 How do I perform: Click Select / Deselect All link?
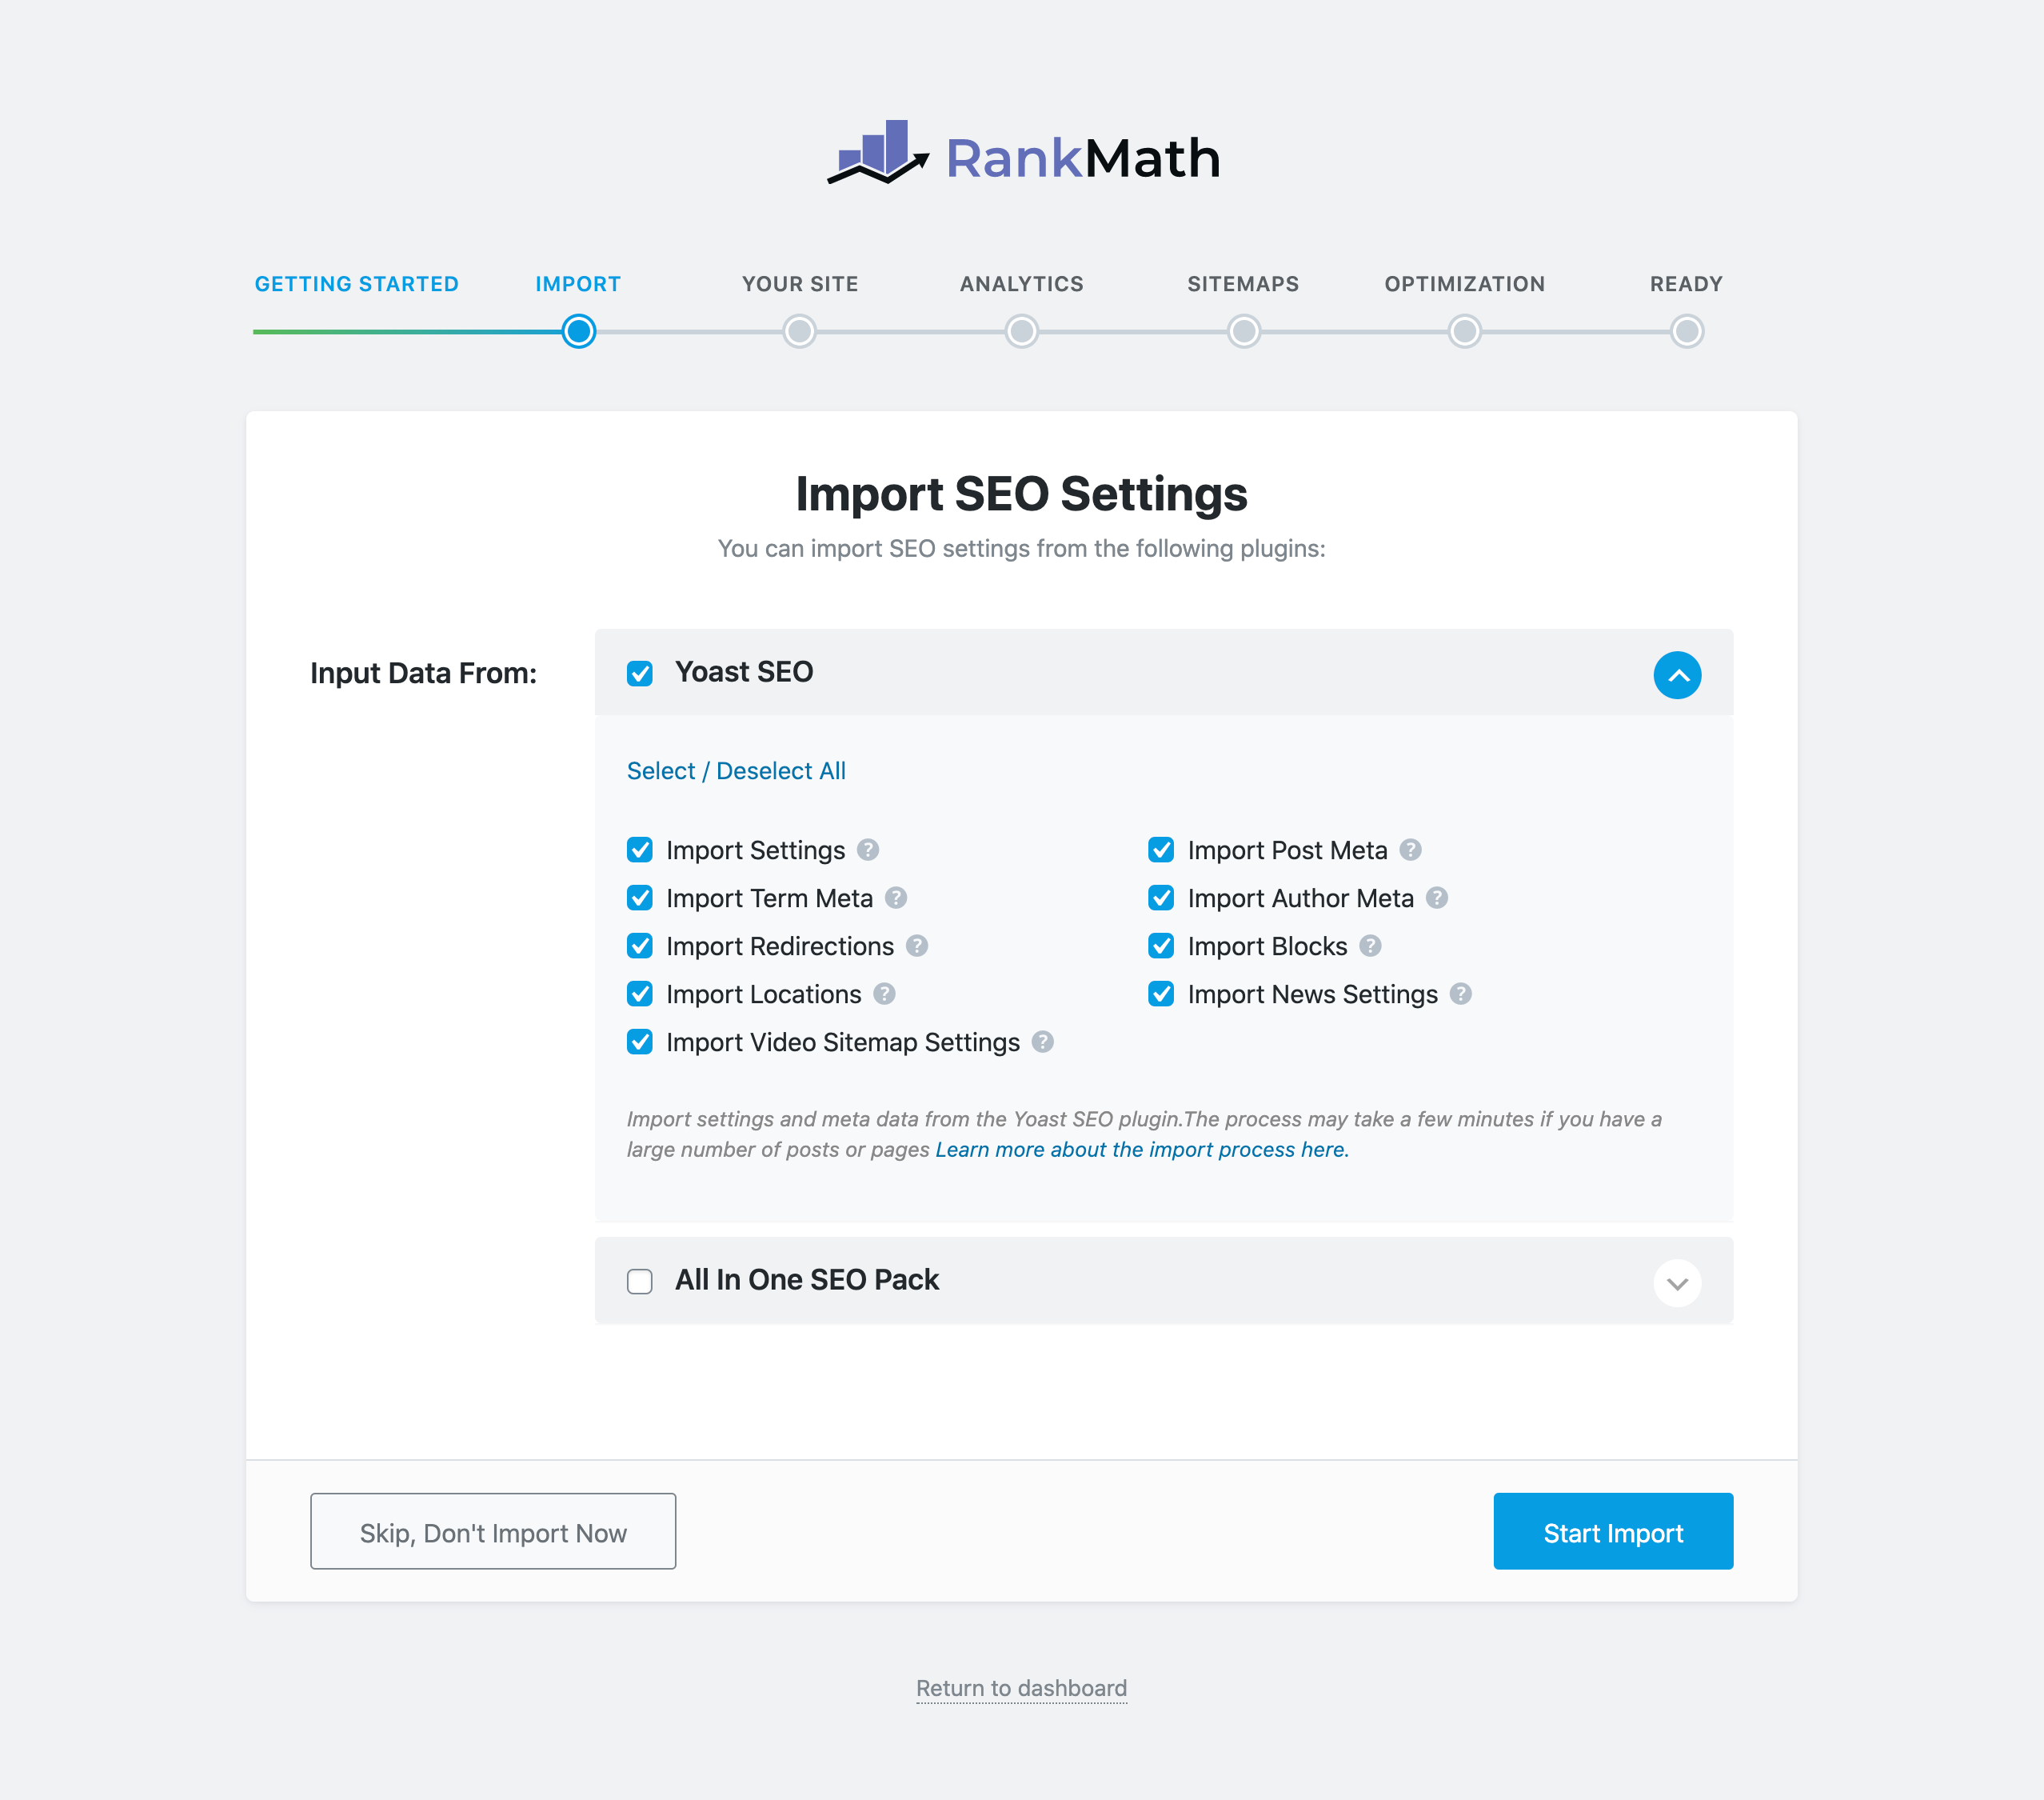tap(735, 770)
